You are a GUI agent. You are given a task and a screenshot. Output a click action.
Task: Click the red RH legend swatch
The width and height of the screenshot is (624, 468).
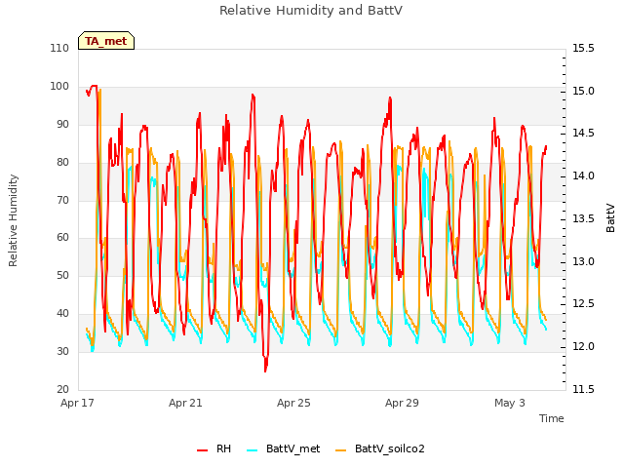click(x=202, y=450)
